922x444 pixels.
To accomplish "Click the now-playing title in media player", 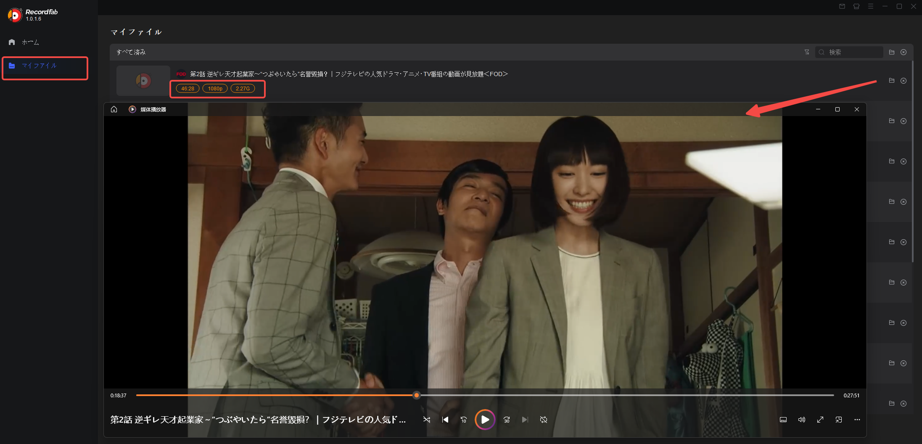I will point(258,420).
